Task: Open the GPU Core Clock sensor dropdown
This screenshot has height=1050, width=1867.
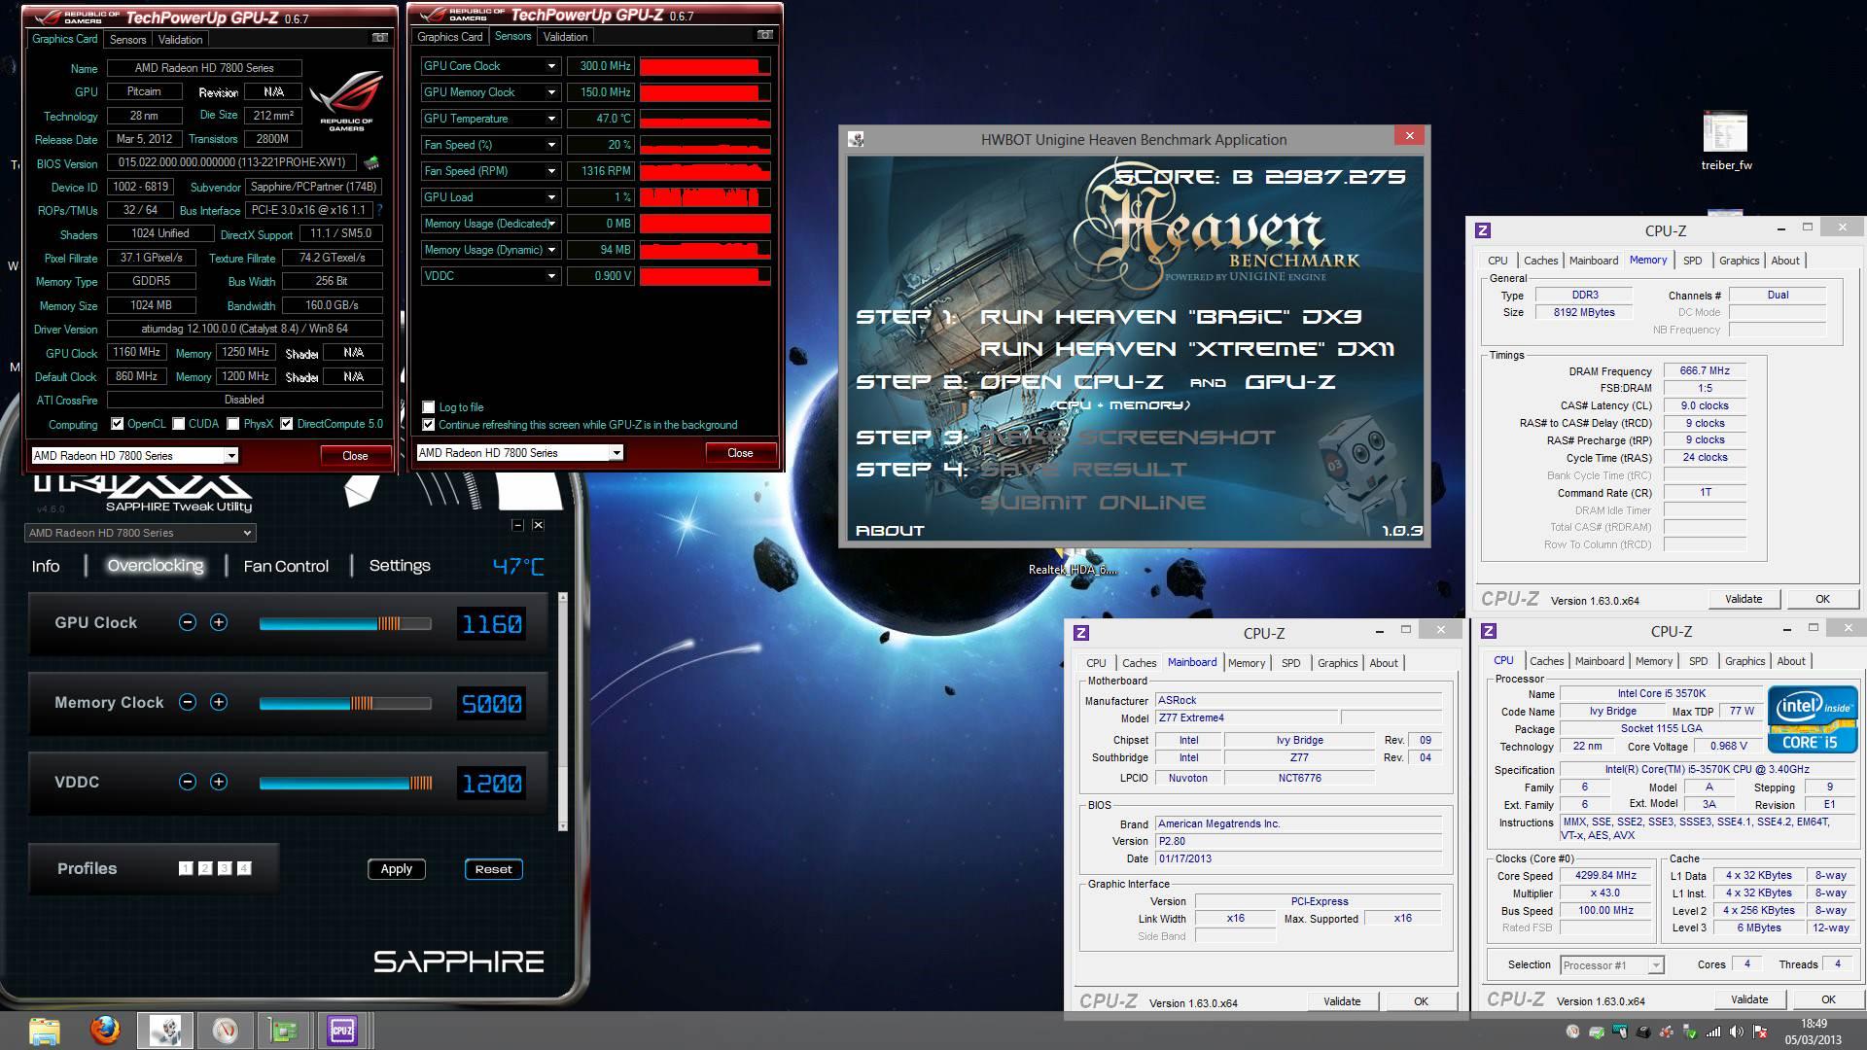Action: (551, 66)
